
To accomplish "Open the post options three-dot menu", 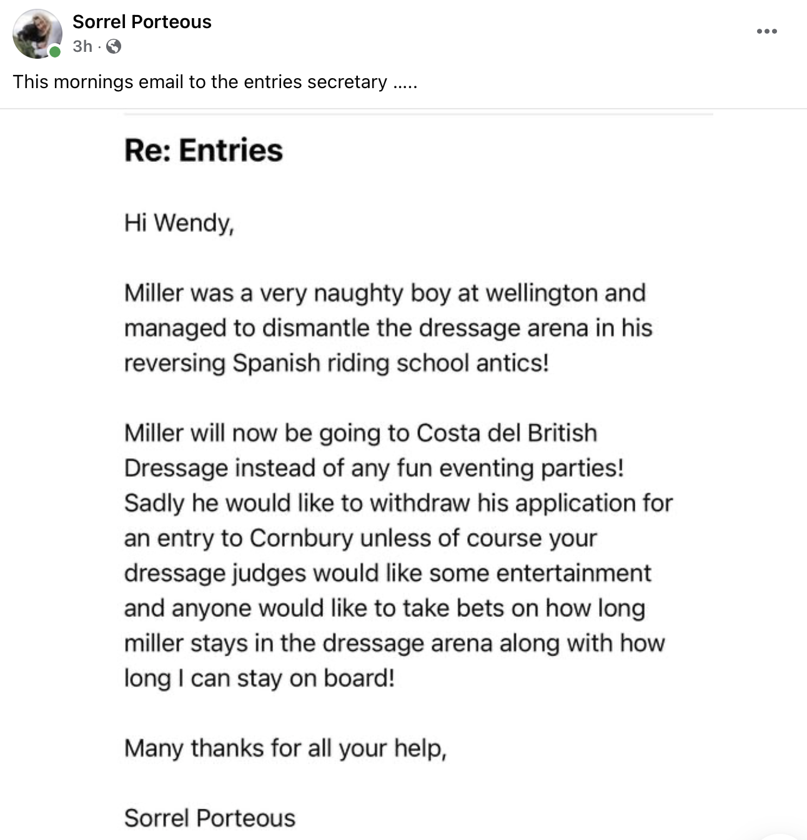I will [x=766, y=31].
